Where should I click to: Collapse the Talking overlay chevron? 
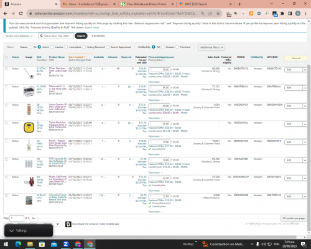12,230
